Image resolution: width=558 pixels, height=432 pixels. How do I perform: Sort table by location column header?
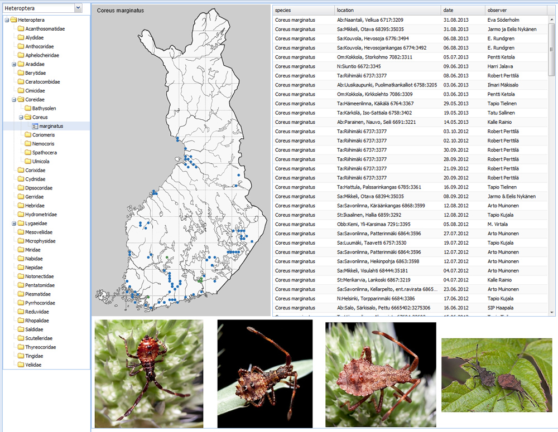(x=388, y=10)
